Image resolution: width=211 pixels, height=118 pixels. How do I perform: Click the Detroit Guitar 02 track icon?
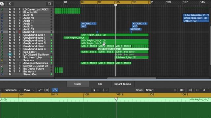[2, 66]
